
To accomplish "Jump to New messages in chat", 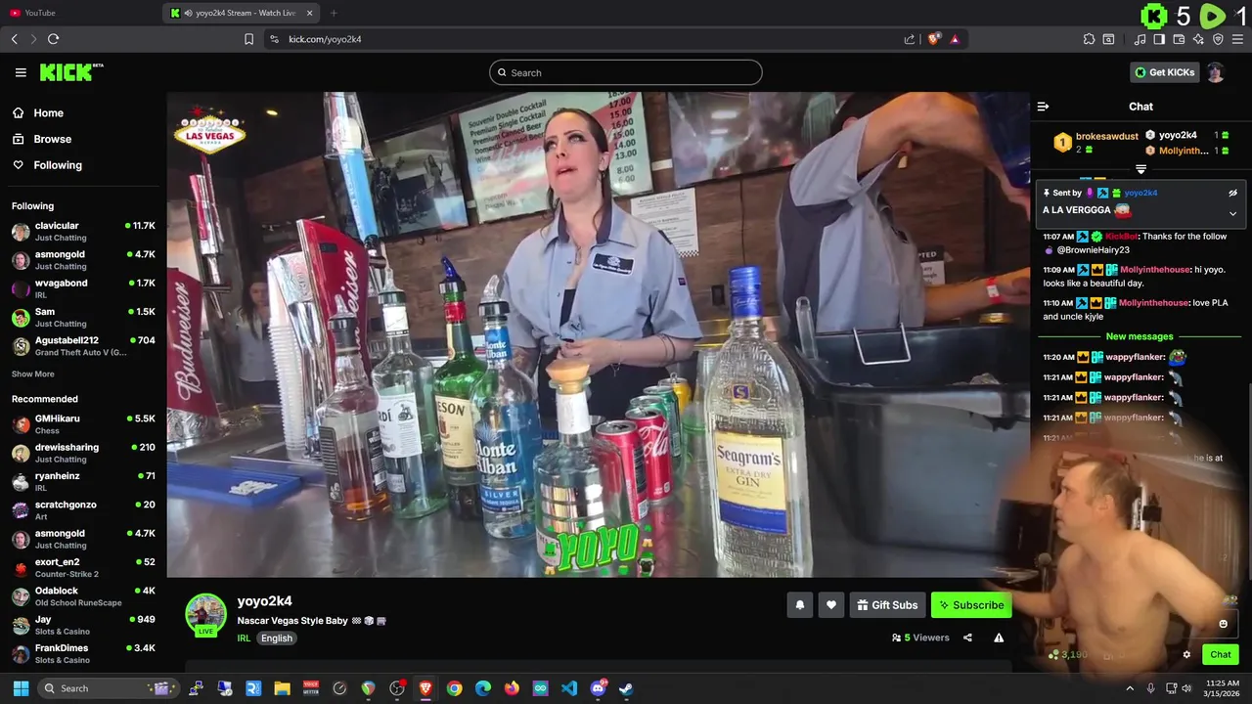I will [x=1139, y=336].
